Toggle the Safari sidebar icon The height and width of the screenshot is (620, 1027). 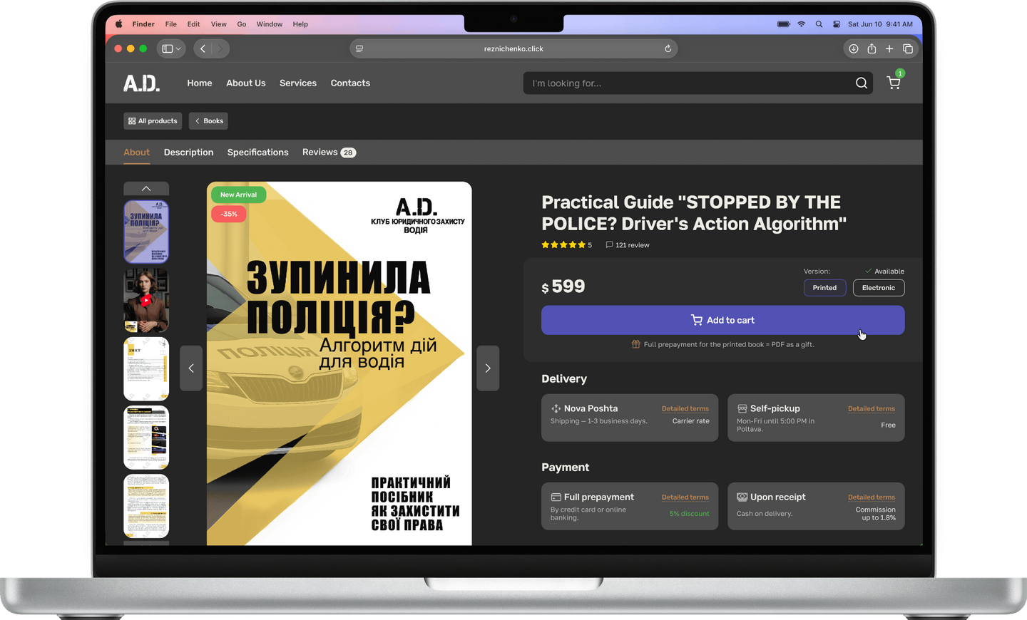click(168, 48)
